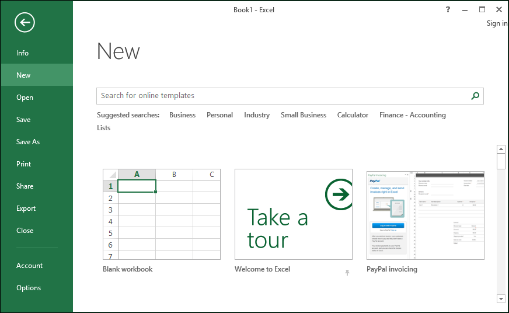509x313 pixels.
Task: Search suggested category Industry
Action: tap(257, 115)
